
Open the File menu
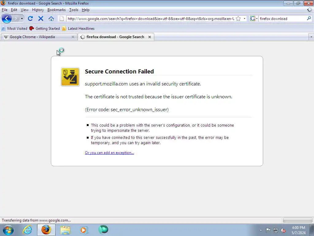pyautogui.click(x=4, y=10)
